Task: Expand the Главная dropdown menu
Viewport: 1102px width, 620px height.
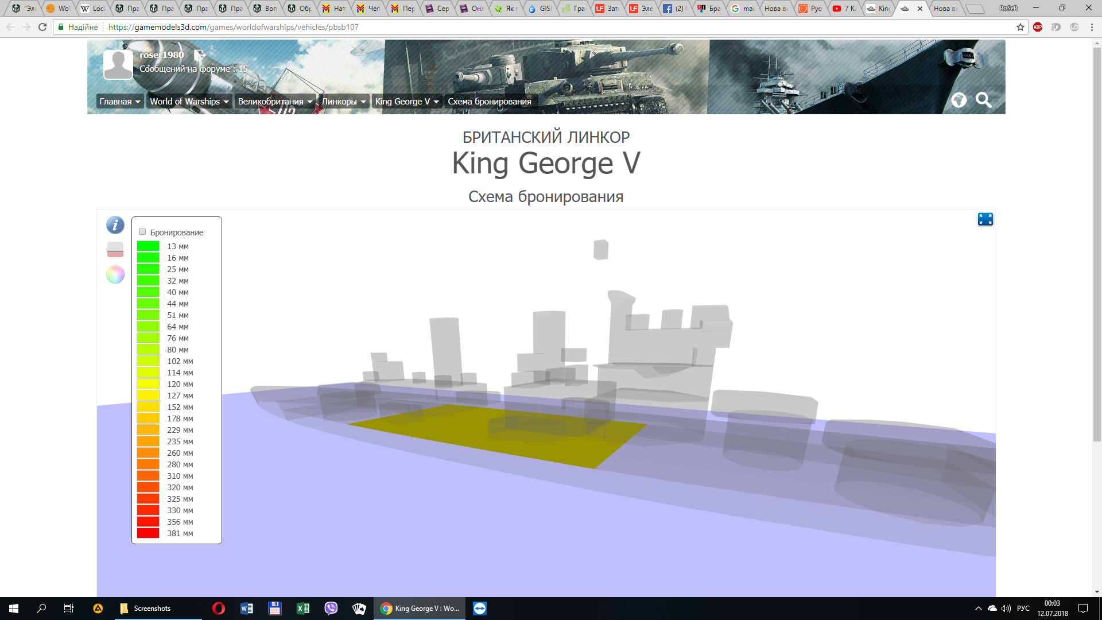Action: pyautogui.click(x=120, y=102)
